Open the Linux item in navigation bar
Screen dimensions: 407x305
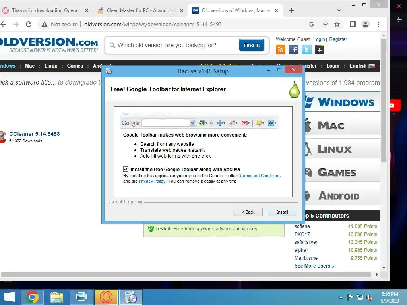pos(51,66)
